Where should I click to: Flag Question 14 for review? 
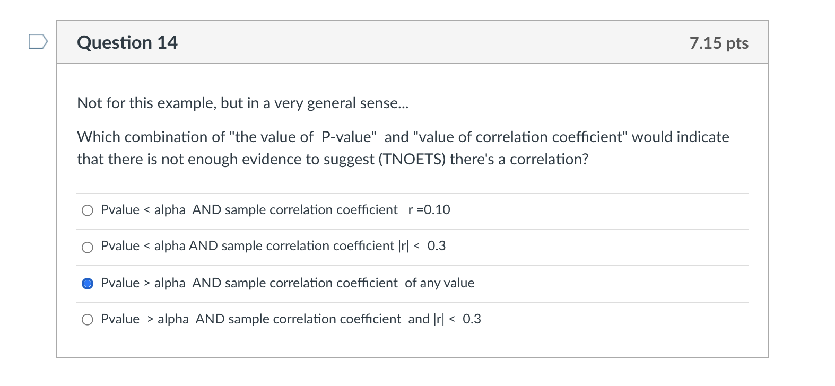click(38, 41)
